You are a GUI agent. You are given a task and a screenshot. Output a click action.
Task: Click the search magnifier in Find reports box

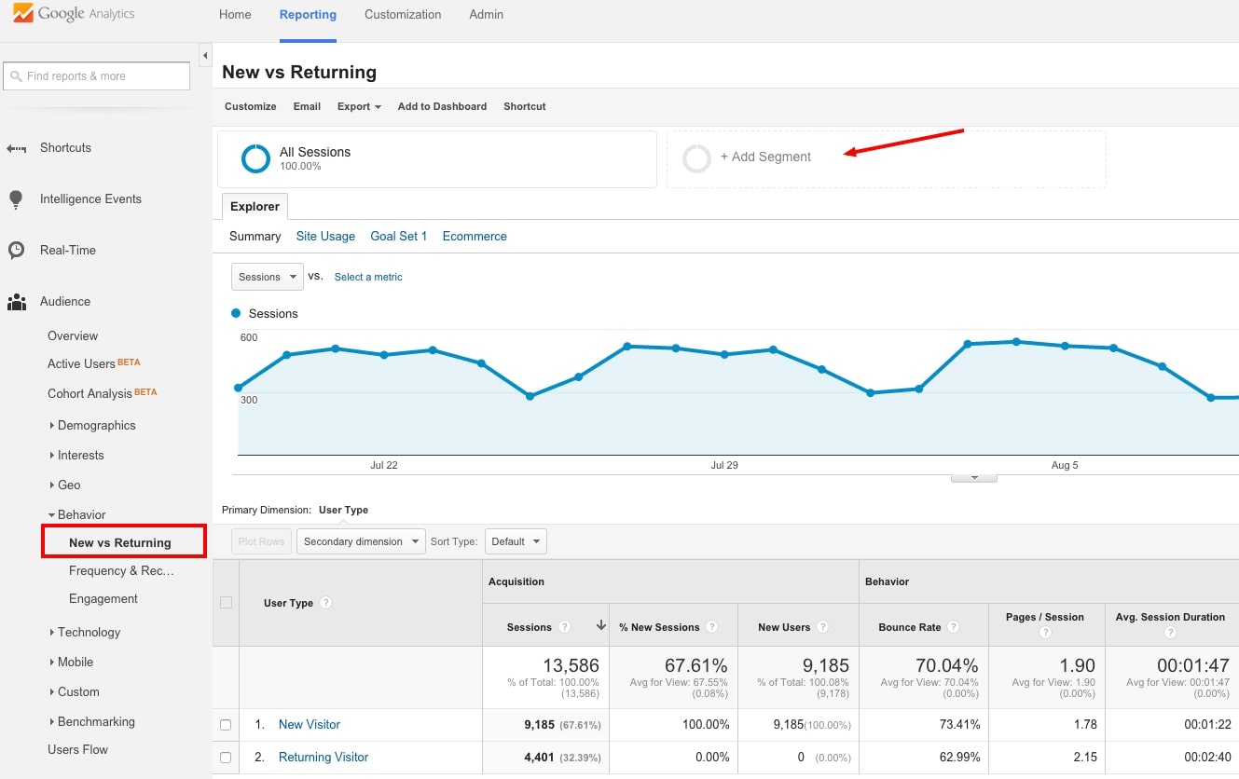pyautogui.click(x=16, y=76)
